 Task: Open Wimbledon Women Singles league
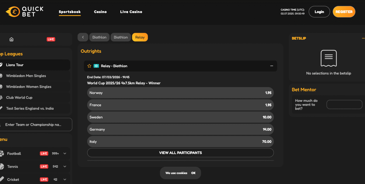tap(35, 87)
